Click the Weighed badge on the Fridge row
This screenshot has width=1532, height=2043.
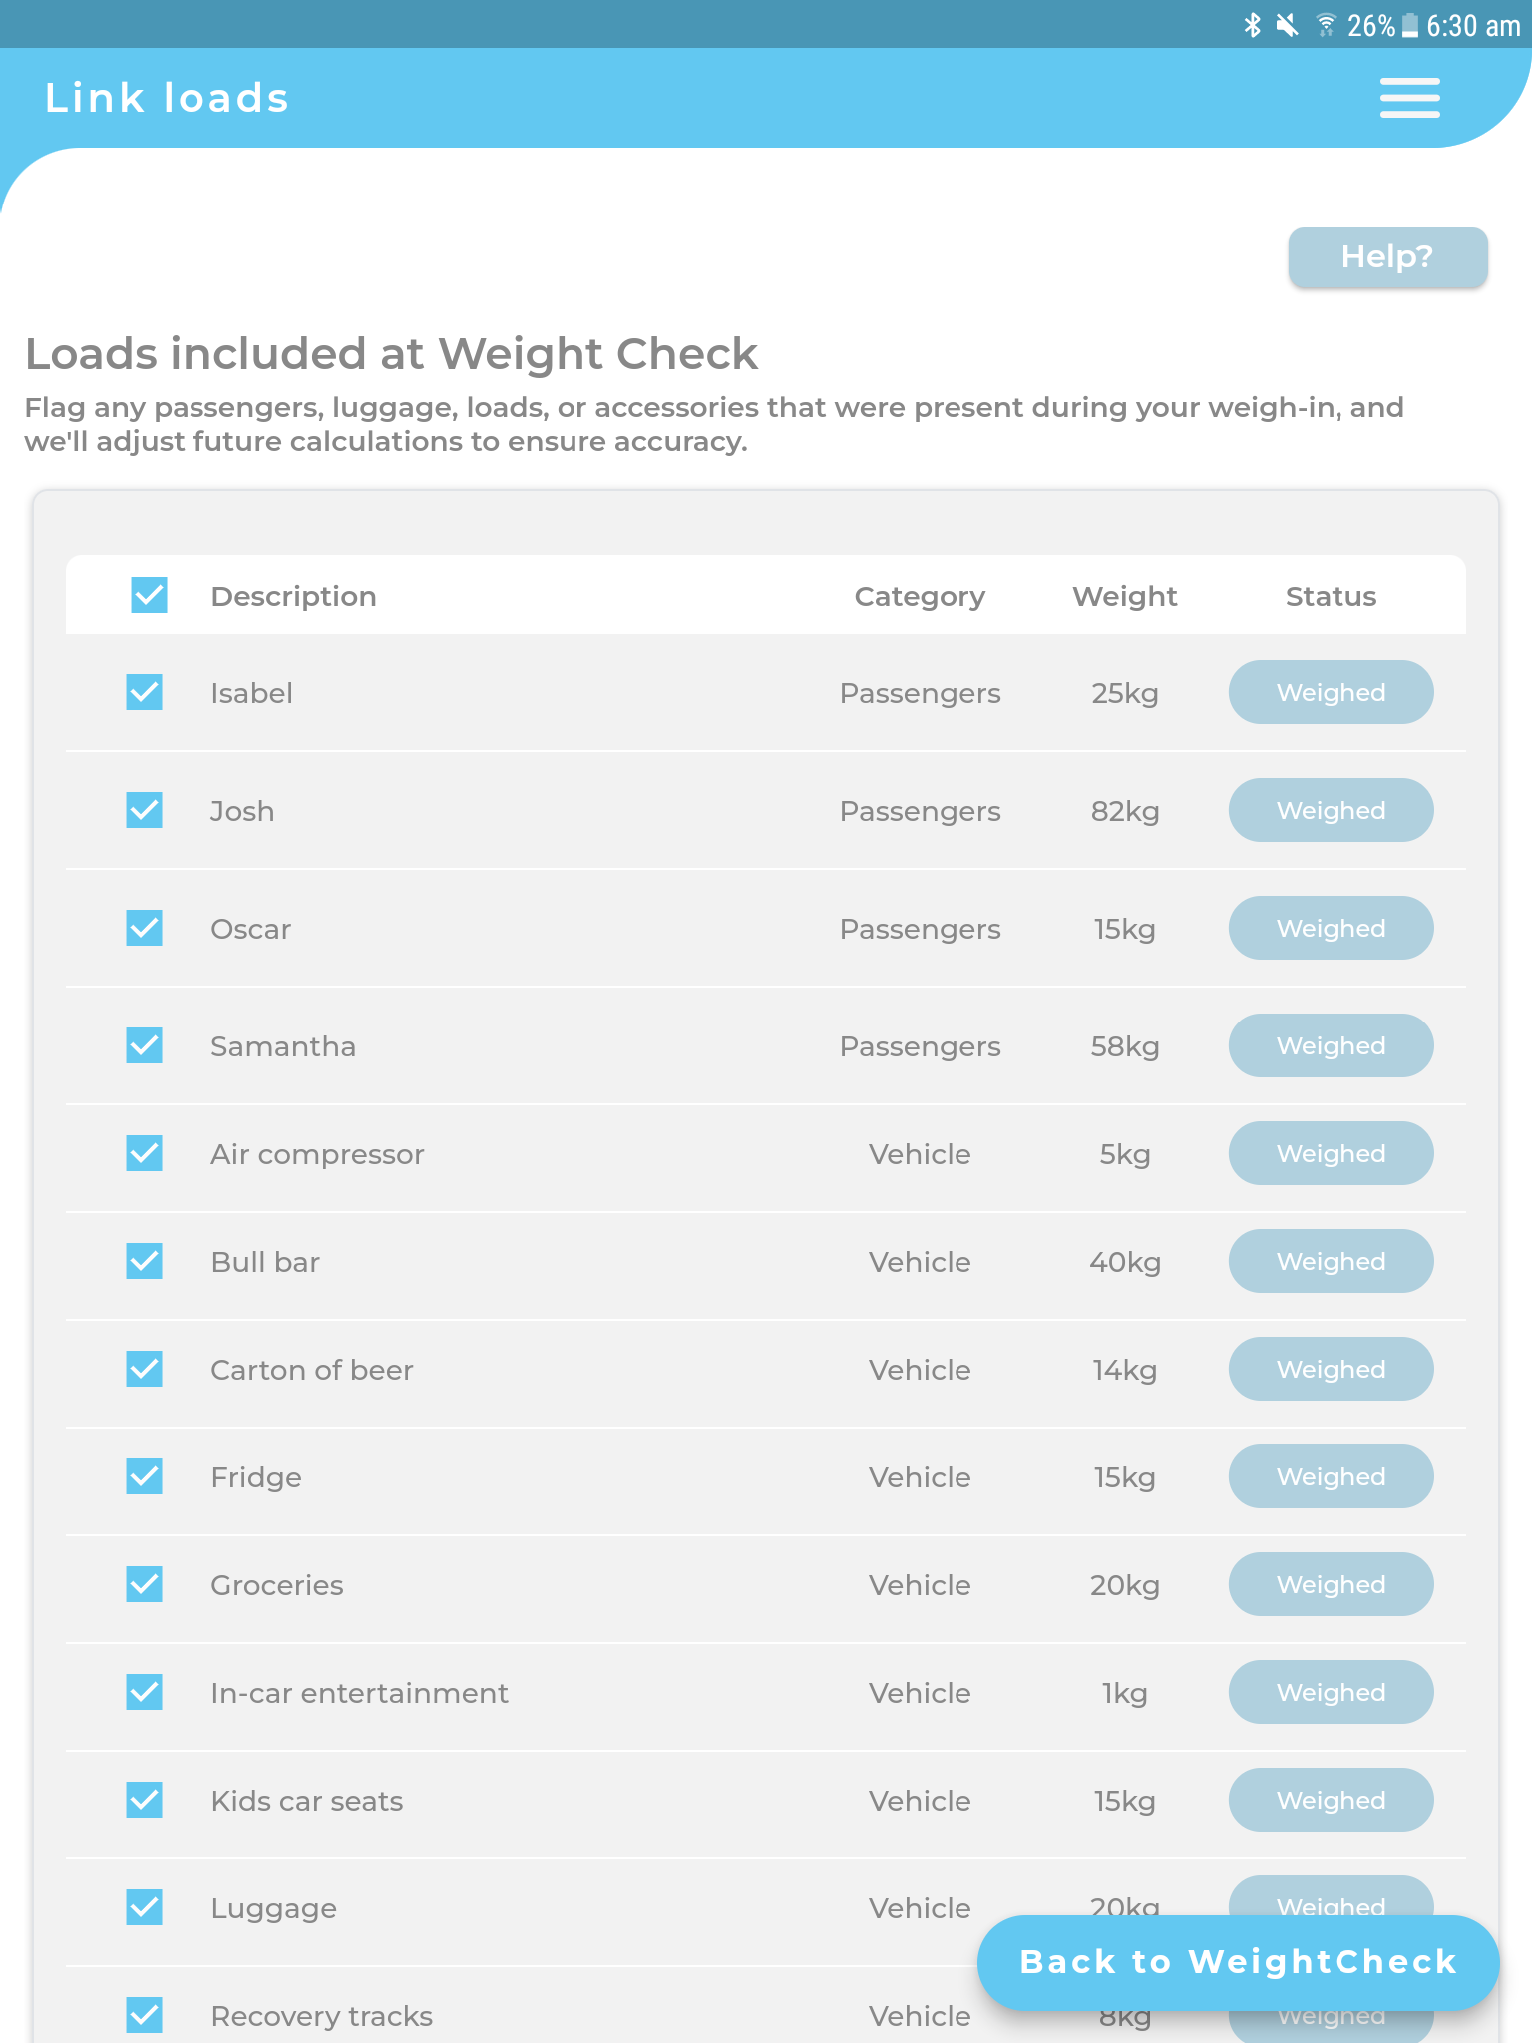pyautogui.click(x=1331, y=1476)
